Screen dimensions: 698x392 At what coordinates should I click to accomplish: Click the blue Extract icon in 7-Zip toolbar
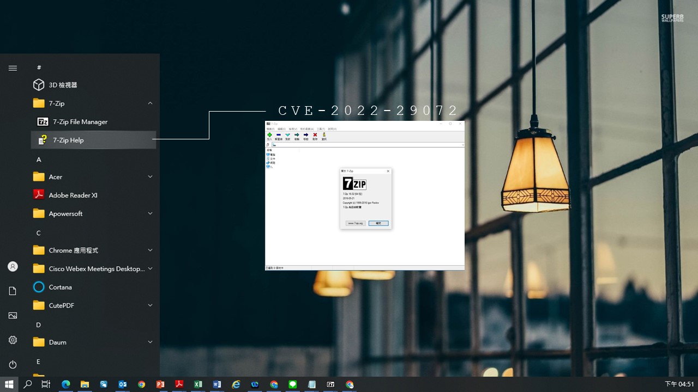pyautogui.click(x=279, y=136)
